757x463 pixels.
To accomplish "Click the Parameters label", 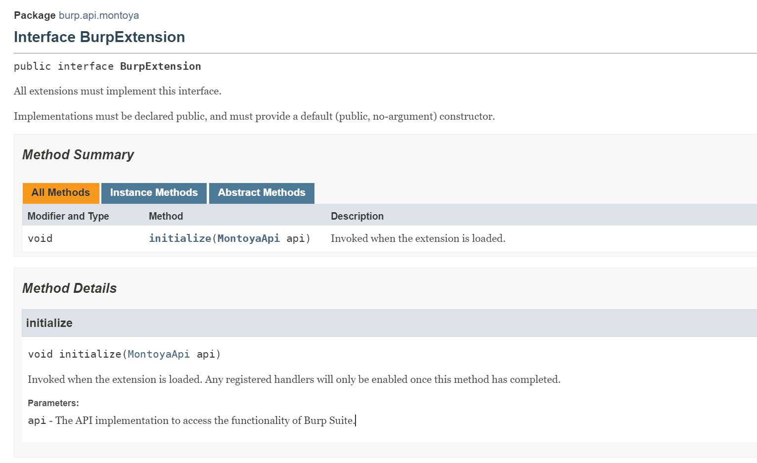I will coord(53,403).
